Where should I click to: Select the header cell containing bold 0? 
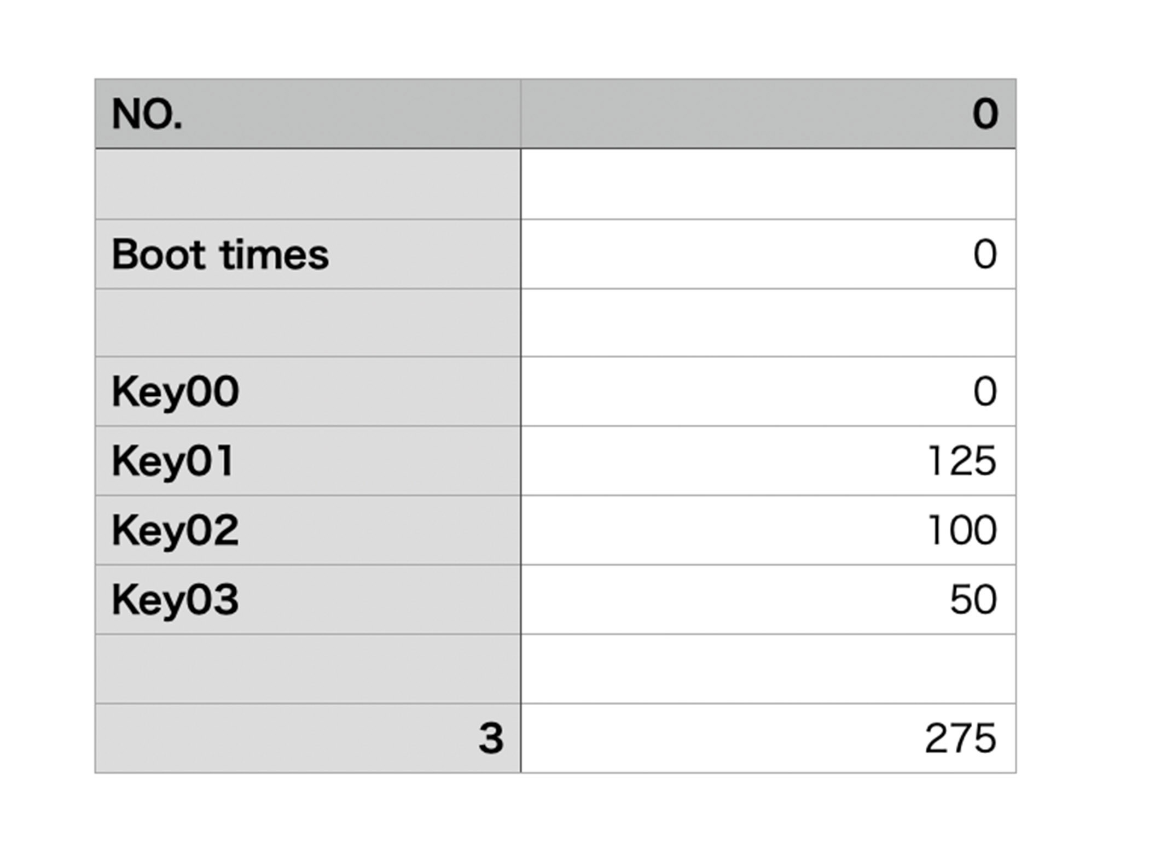pyautogui.click(x=768, y=113)
